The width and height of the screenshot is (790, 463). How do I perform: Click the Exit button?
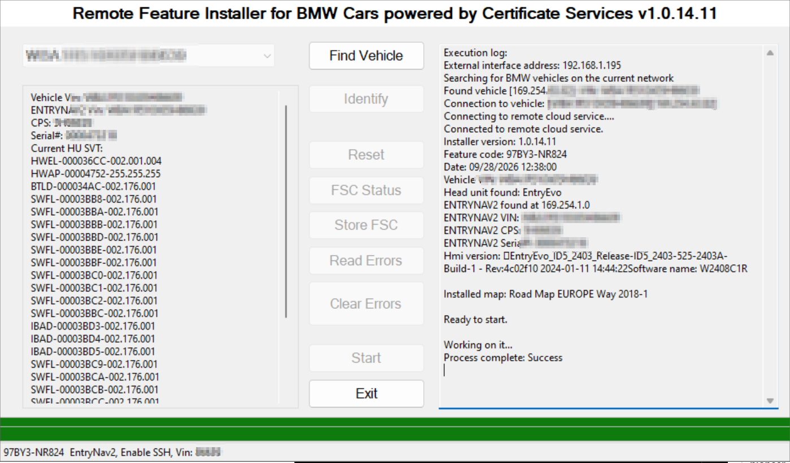(366, 394)
